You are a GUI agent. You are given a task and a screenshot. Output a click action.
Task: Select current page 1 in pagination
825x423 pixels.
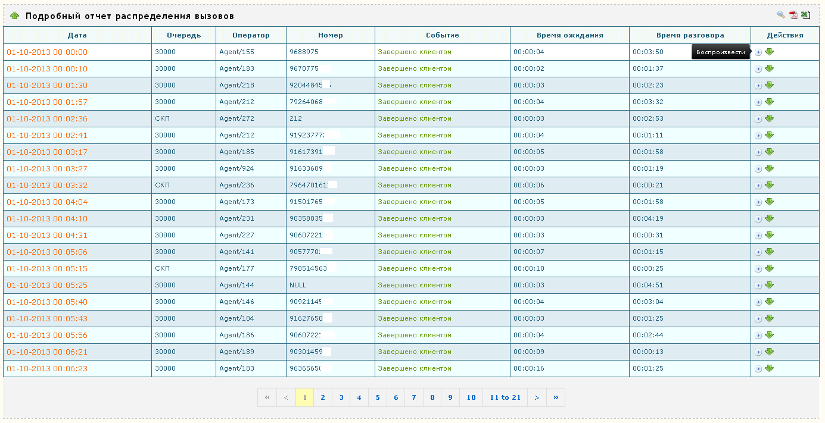(304, 397)
